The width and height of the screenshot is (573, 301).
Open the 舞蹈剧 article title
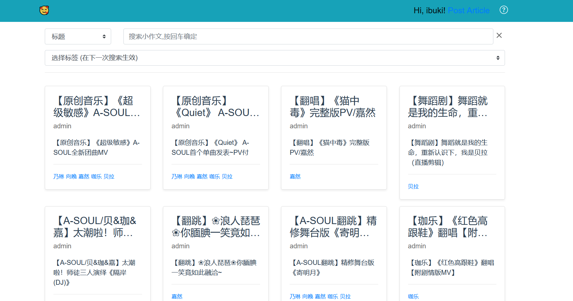pyautogui.click(x=448, y=107)
